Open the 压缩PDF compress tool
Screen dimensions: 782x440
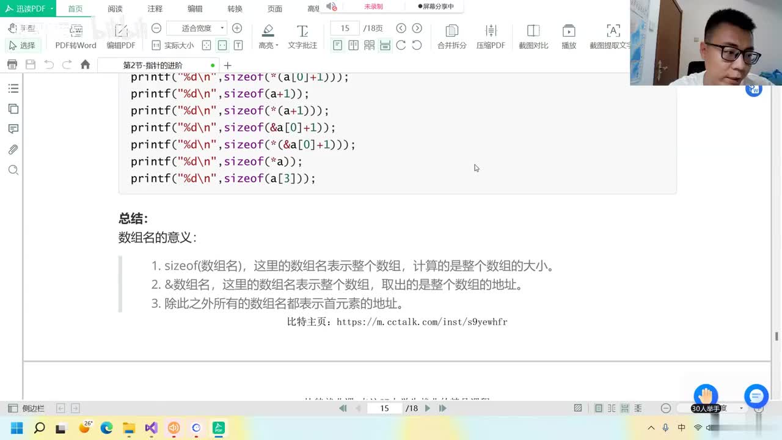pos(491,37)
